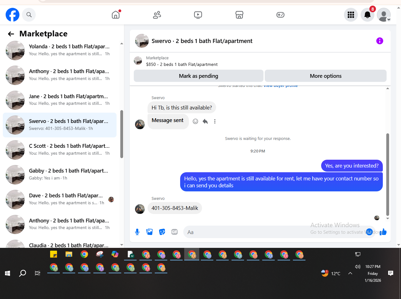401x299 pixels.
Task: Open the account profile picture menu
Action: click(x=384, y=15)
